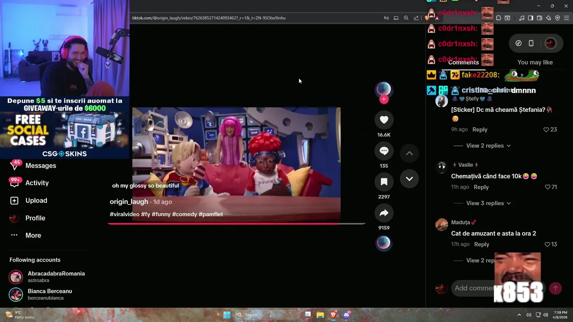Open the creator's avatar above the like button

click(x=384, y=89)
